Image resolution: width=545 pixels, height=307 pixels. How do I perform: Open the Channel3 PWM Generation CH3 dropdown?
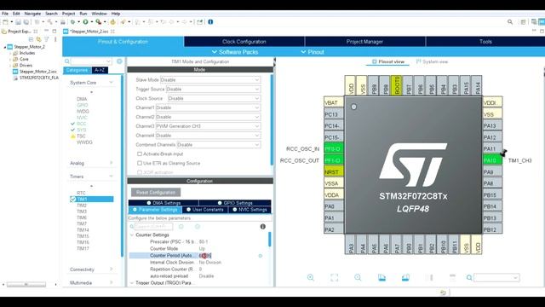[x=208, y=126]
